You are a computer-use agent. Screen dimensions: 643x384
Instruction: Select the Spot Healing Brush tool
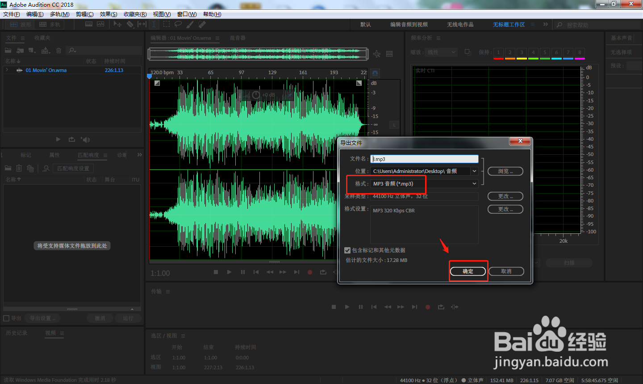[x=202, y=24]
